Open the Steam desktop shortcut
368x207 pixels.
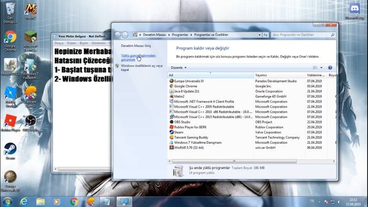(x=10, y=151)
